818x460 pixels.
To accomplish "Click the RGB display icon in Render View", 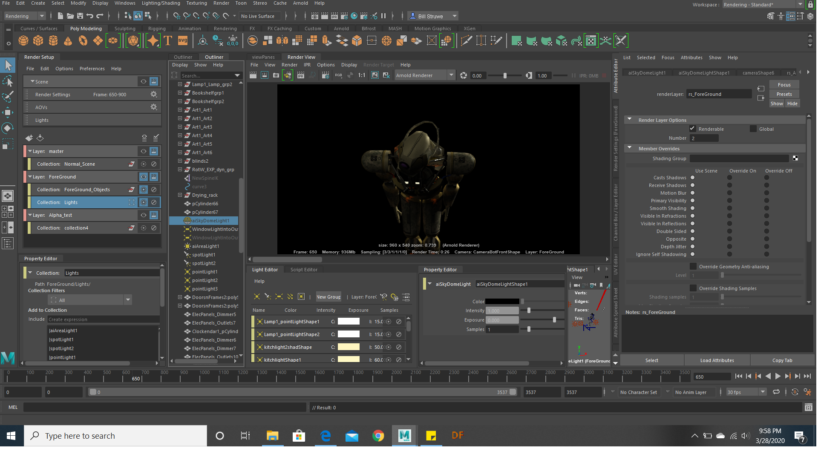I will (338, 75).
